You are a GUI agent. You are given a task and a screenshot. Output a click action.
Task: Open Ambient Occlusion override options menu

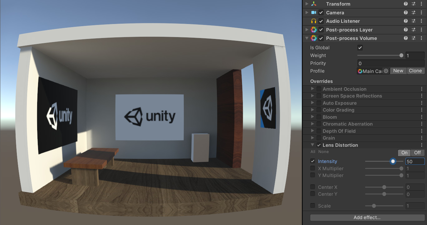(x=422, y=89)
